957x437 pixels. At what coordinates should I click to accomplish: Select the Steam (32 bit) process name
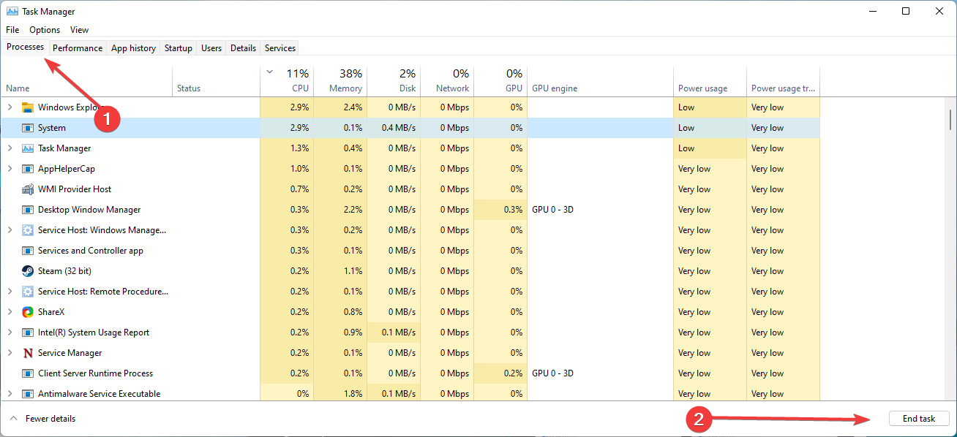click(x=64, y=271)
